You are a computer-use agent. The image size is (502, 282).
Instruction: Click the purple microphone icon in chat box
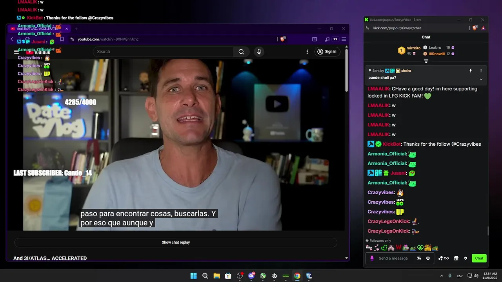[x=372, y=258]
